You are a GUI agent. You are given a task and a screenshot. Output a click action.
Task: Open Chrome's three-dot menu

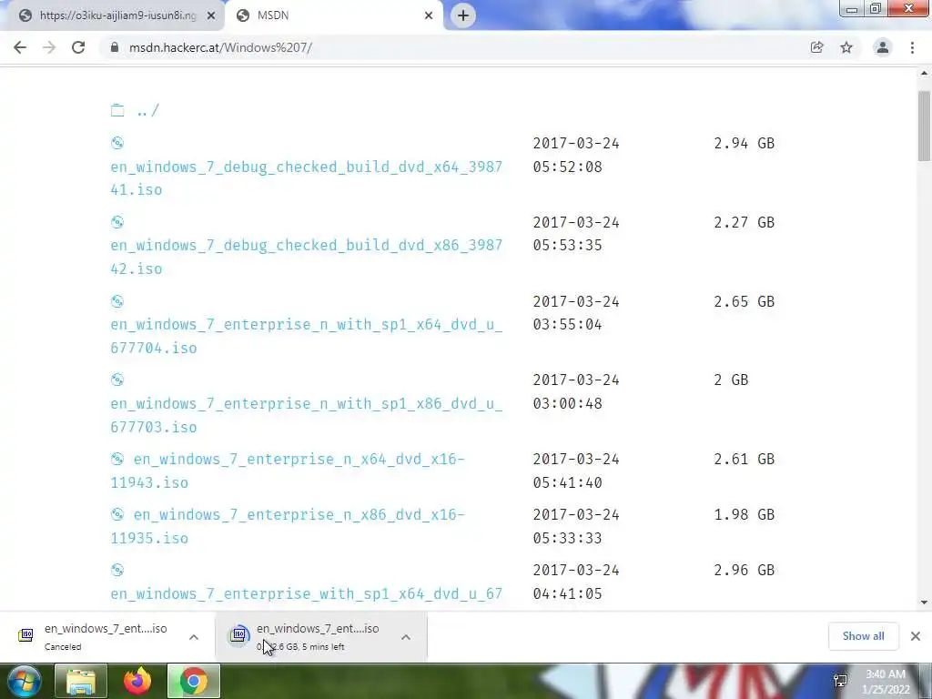pyautogui.click(x=912, y=47)
